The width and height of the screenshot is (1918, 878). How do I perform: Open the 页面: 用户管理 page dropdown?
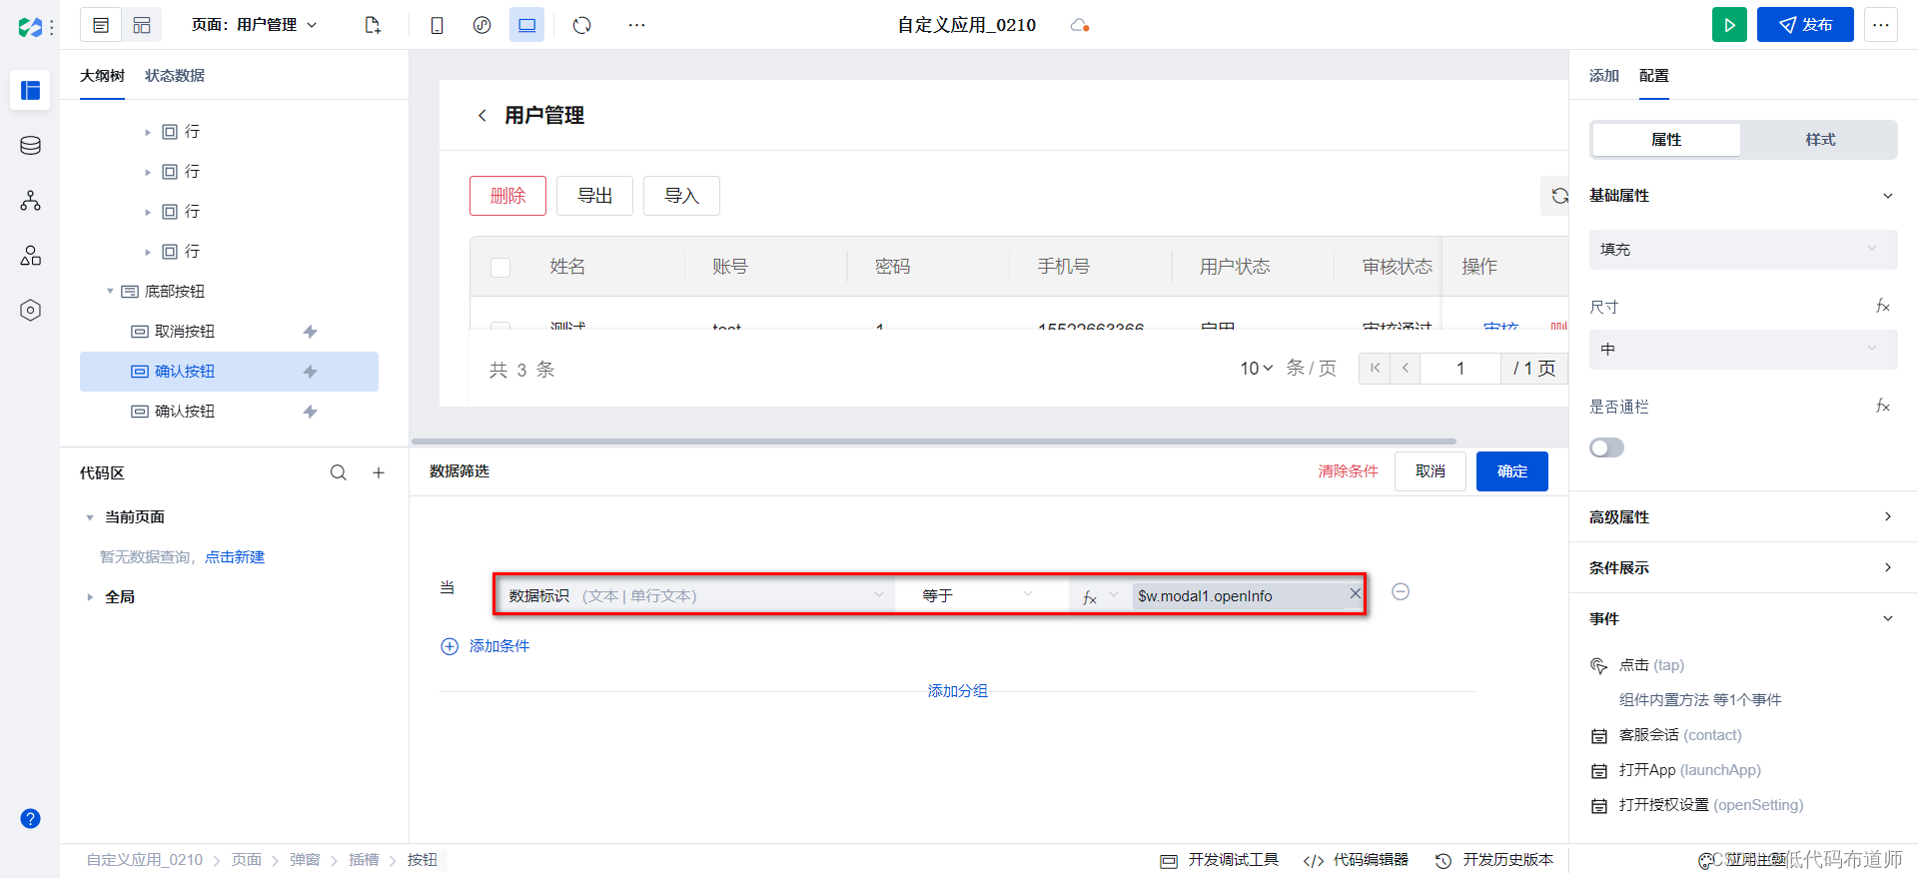pyautogui.click(x=255, y=25)
